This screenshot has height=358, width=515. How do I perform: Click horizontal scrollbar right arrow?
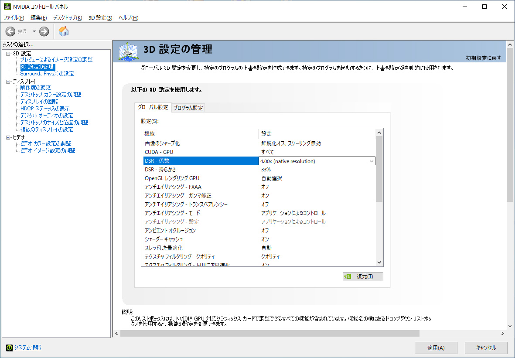(502, 334)
